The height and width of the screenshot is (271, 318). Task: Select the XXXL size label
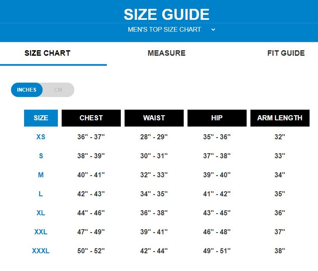[41, 251]
